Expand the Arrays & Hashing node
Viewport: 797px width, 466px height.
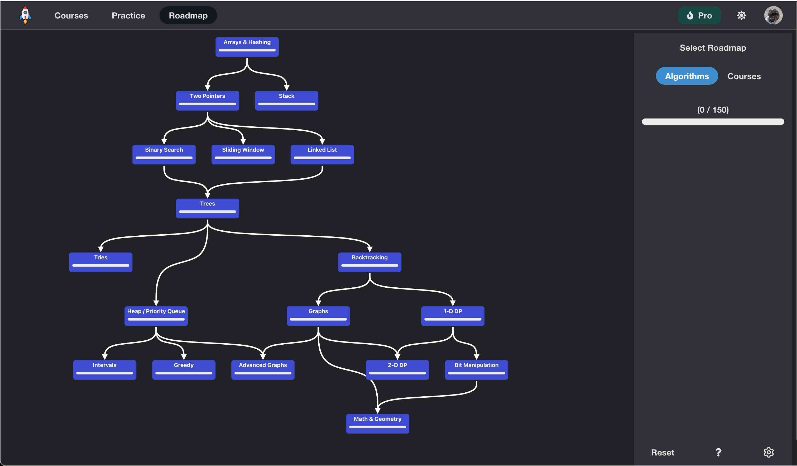tap(247, 46)
